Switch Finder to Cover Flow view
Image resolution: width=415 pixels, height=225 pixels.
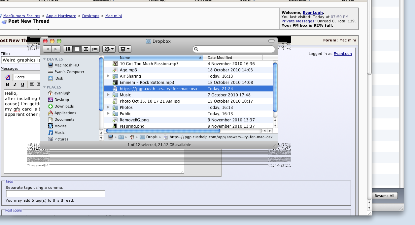95,49
